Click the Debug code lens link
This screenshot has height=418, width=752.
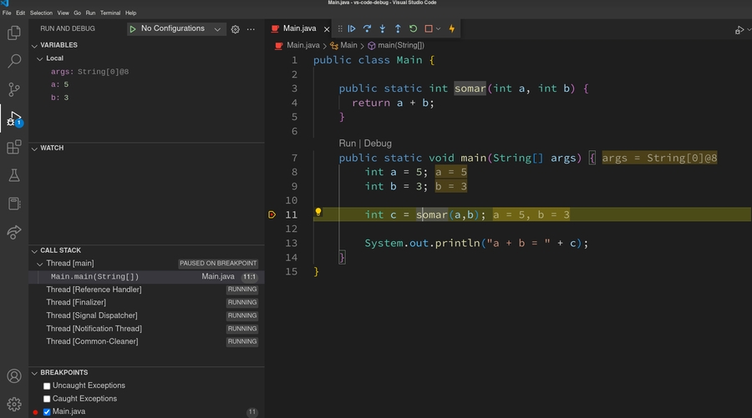[378, 144]
